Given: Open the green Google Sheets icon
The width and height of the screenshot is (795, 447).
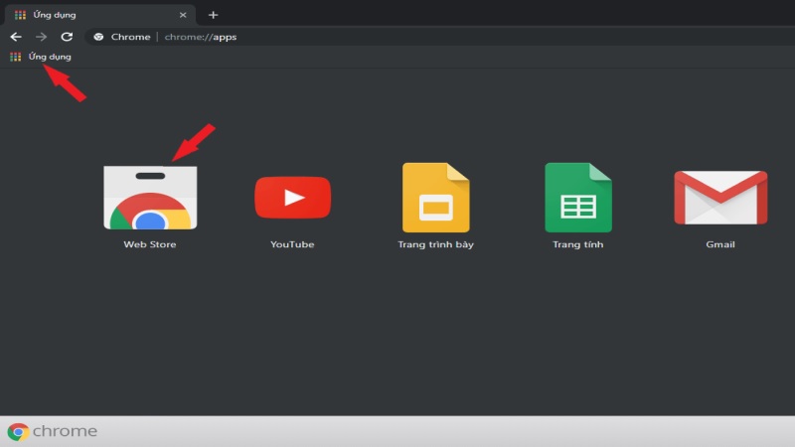Looking at the screenshot, I should [578, 198].
